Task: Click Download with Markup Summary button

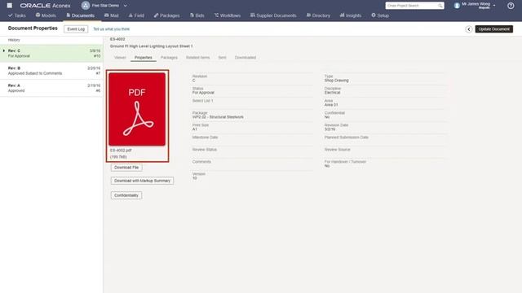Action: pos(142,181)
